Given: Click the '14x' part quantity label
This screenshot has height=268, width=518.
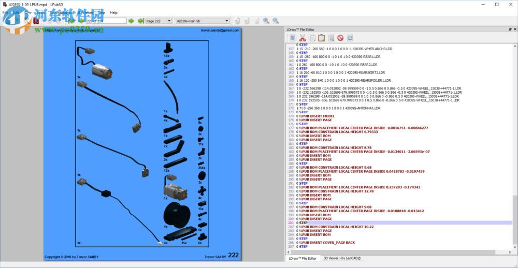Looking at the screenshot, I should 166,56.
